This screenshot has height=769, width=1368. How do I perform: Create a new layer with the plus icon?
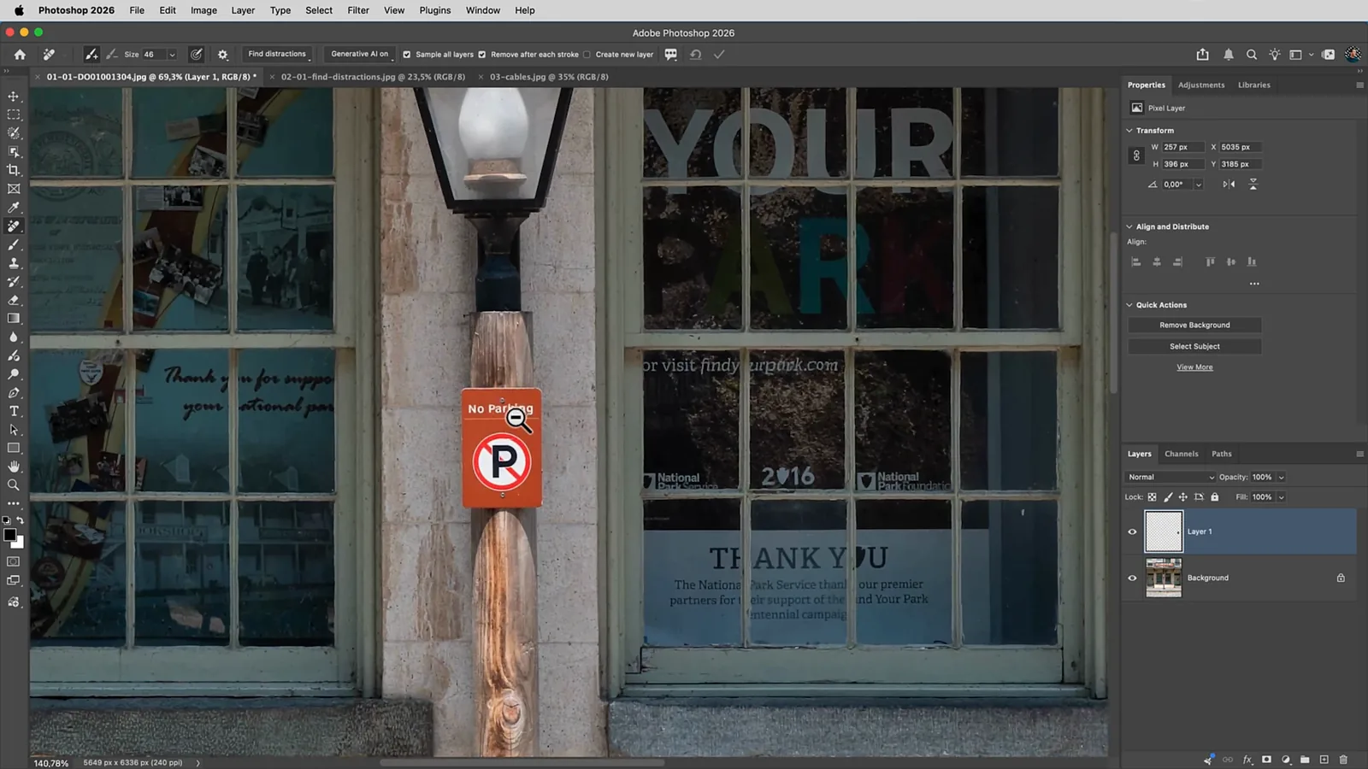pos(1324,759)
